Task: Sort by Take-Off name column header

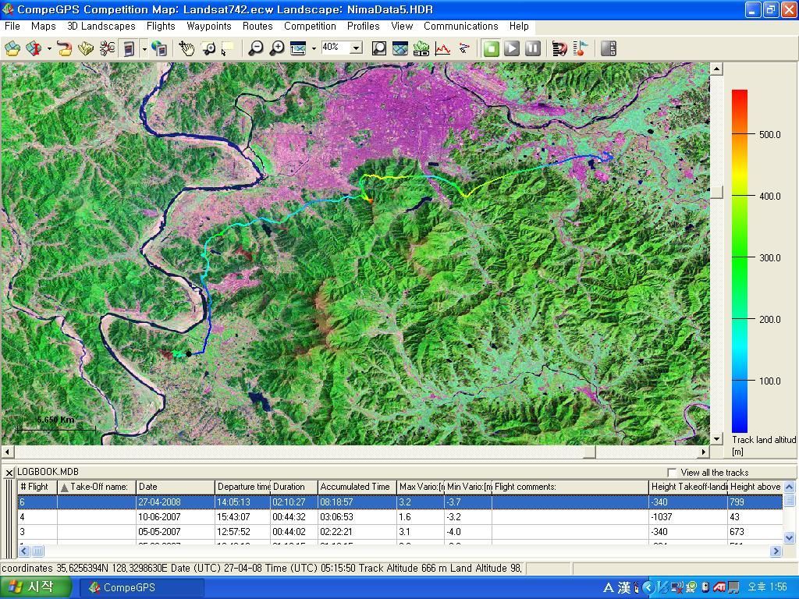Action: tap(96, 487)
